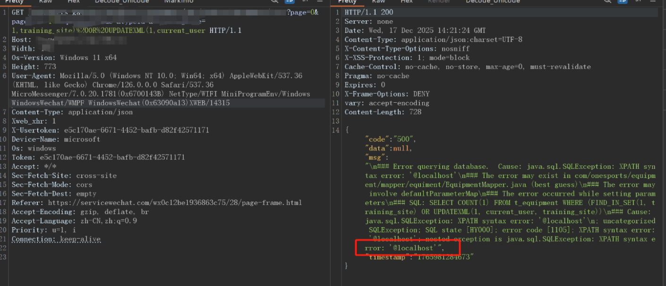Click the Referer servicewechat.com URL line
This screenshot has height=286, width=666.
[x=157, y=203]
